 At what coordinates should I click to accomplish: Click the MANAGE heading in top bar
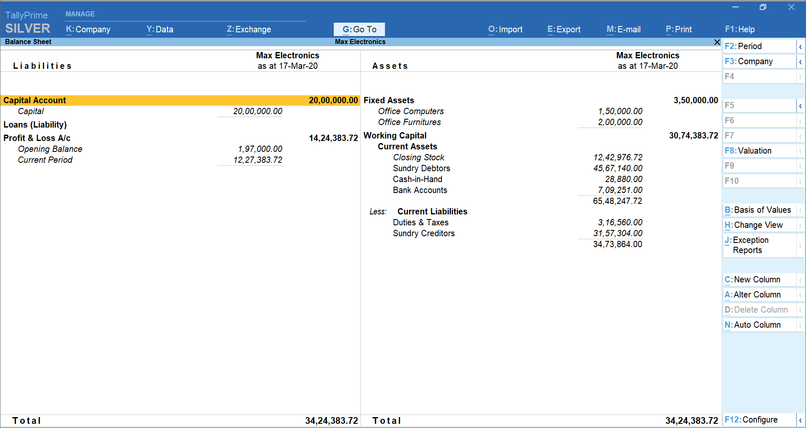point(80,14)
